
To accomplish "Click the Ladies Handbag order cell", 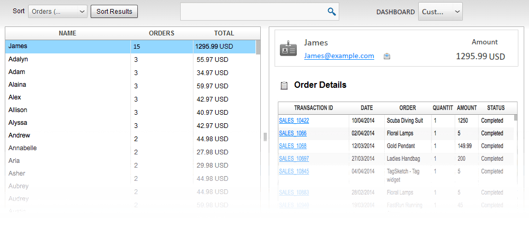I will [x=403, y=158].
